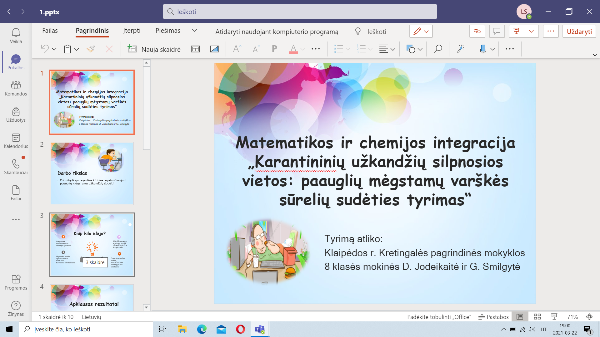Click Atidaryti naudojant kompiuterio programą

tap(277, 32)
